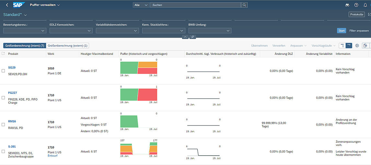Open the help question mark icon
Viewport: 371px width, 165px height.
356,5
